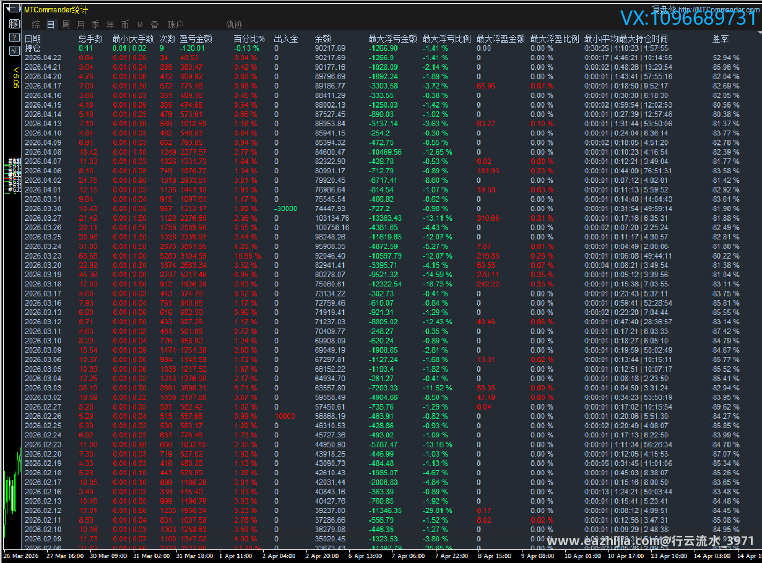Click the 日期 column header
The width and height of the screenshot is (762, 563).
coord(33,38)
